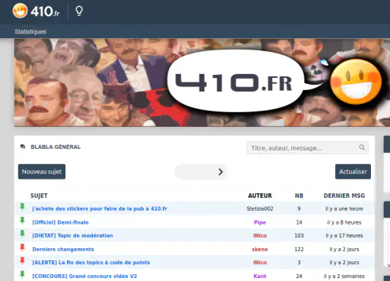Image resolution: width=390 pixels, height=281 pixels.
Task: Click 'il y a 2 jours' on ALERTE row
Action: point(344,263)
